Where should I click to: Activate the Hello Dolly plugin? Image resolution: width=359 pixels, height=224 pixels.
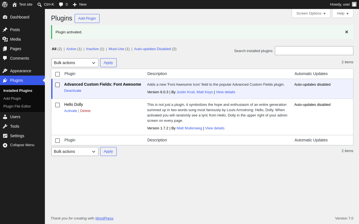point(71,111)
